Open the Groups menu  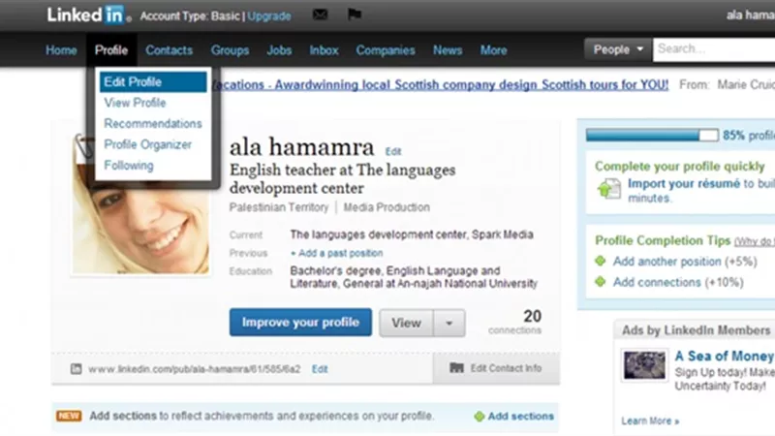tap(230, 50)
